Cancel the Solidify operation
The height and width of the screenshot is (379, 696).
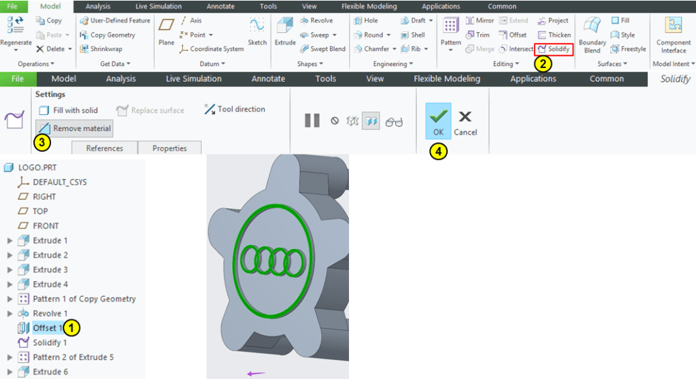465,121
